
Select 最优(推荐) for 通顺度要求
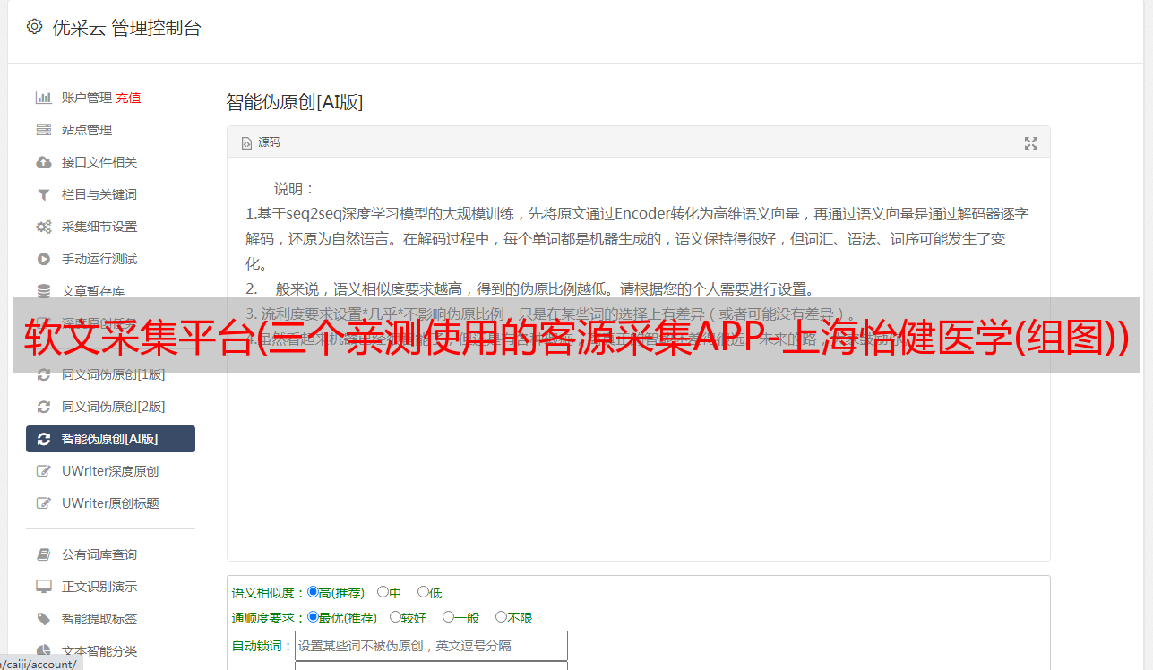point(313,617)
